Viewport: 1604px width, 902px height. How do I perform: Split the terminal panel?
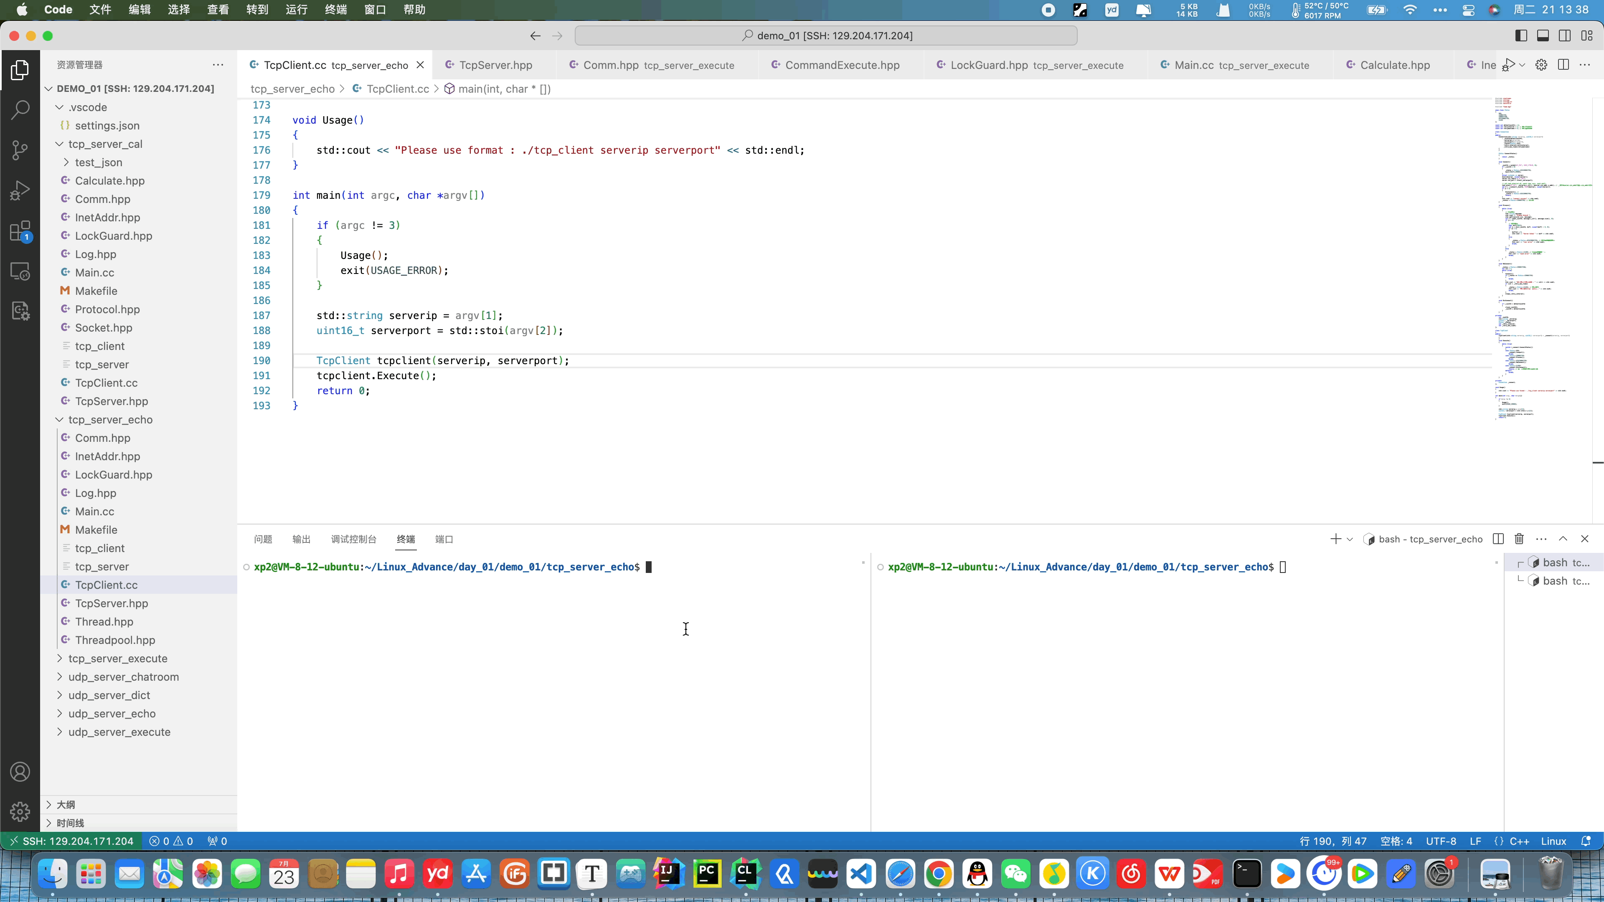click(1498, 539)
